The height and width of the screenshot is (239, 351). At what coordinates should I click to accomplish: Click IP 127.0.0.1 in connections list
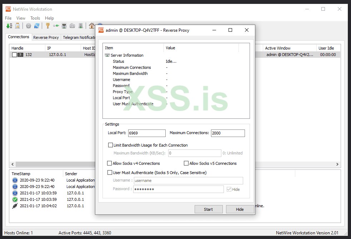click(x=57, y=55)
